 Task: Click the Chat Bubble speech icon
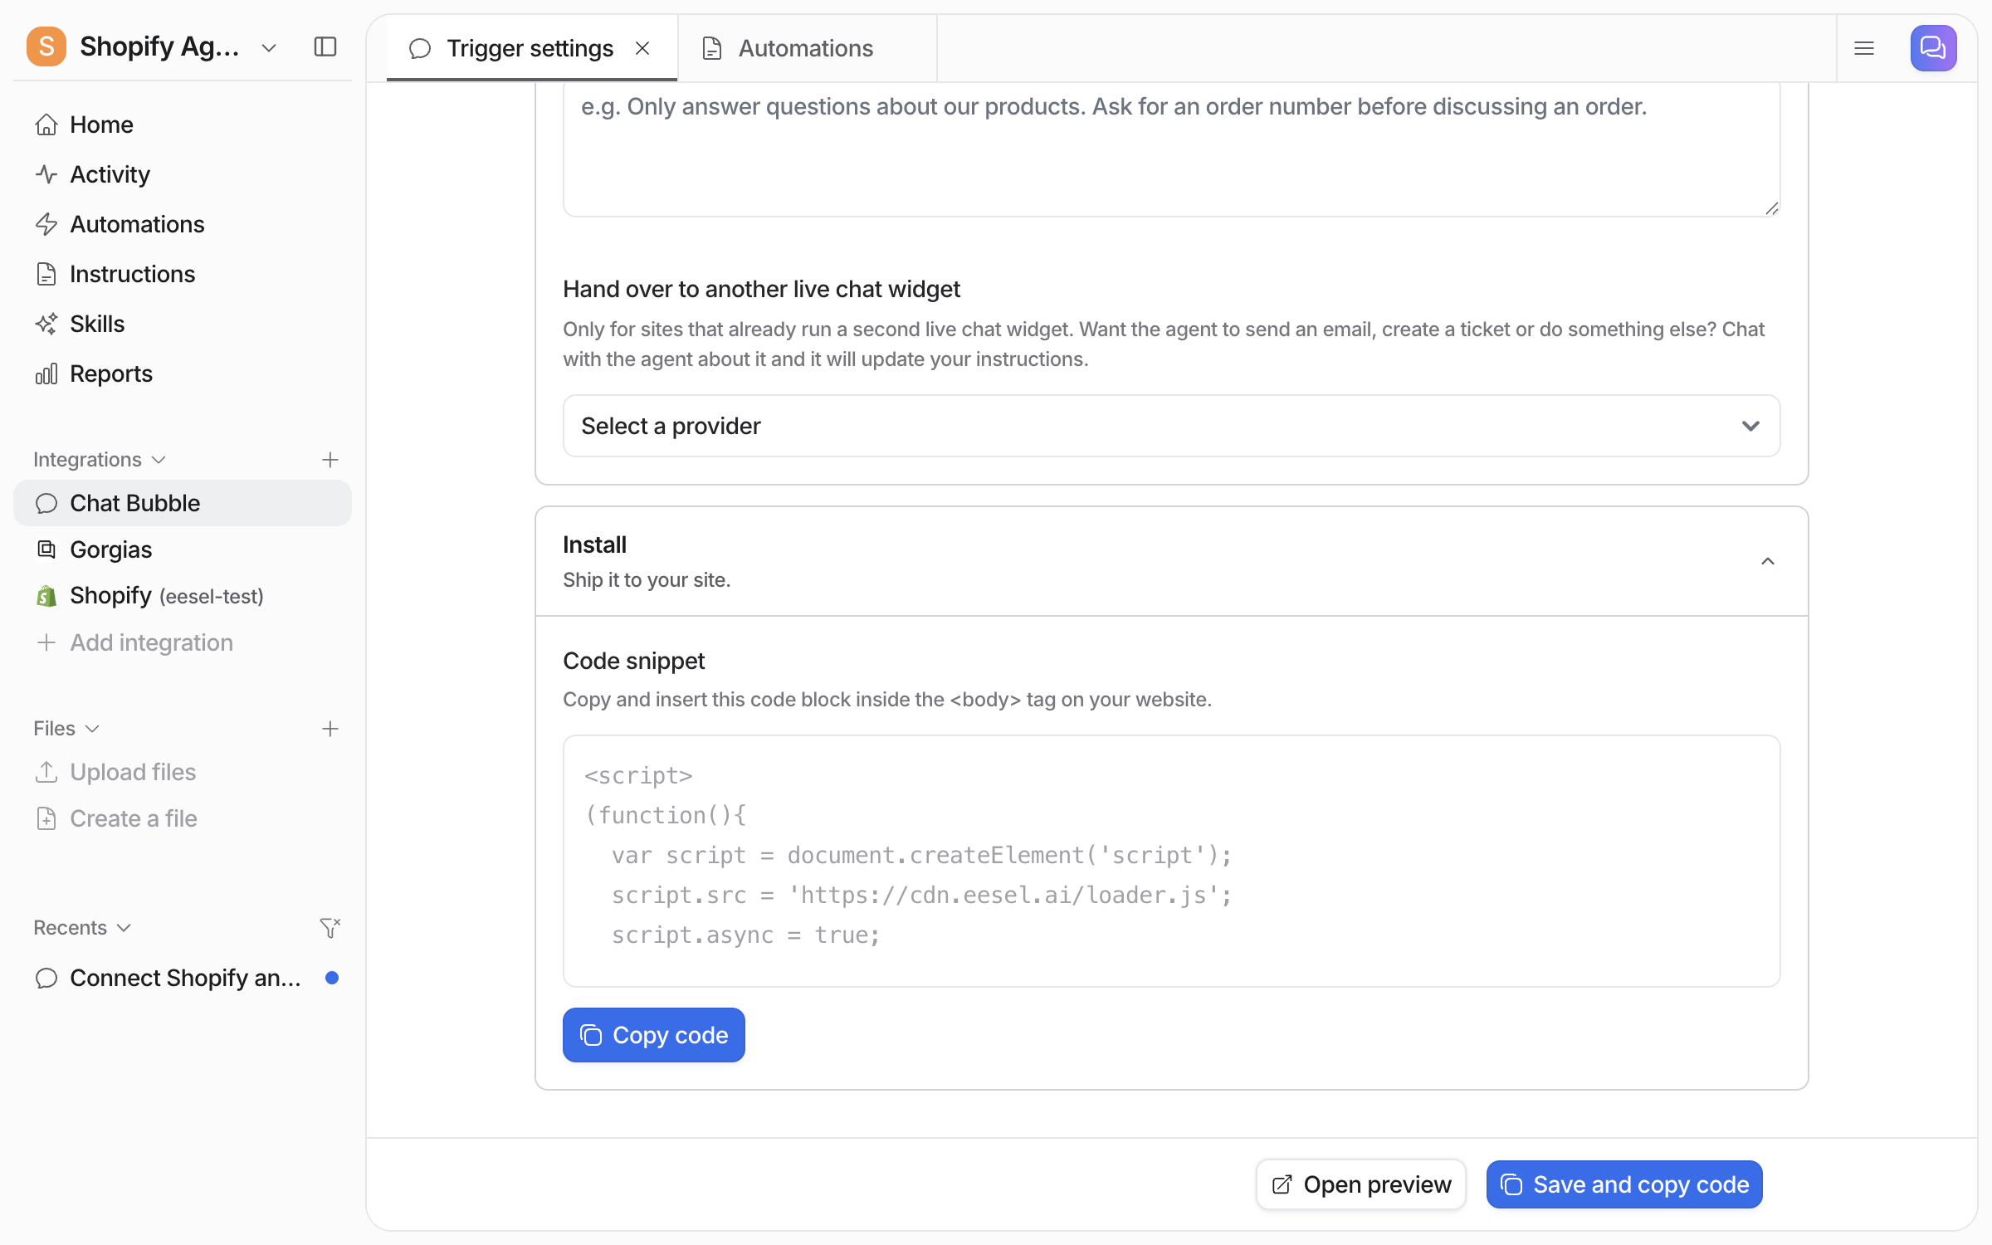[46, 503]
